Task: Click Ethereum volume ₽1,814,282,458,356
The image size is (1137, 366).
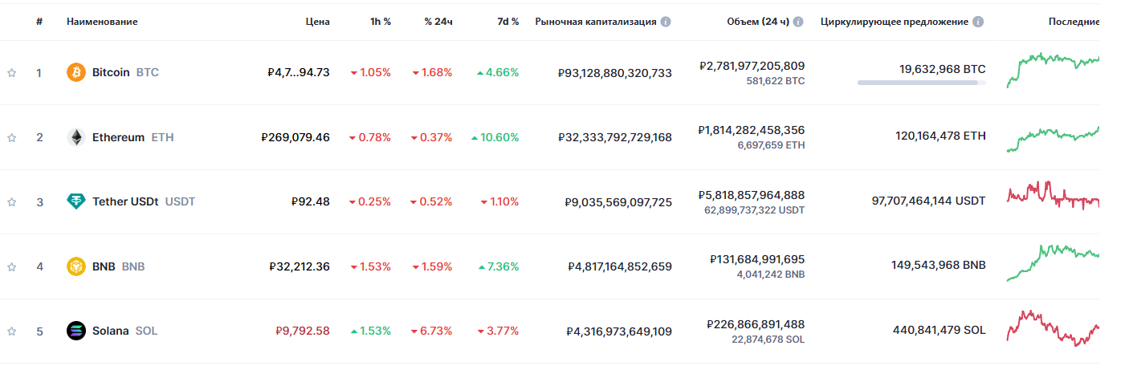Action: click(752, 130)
